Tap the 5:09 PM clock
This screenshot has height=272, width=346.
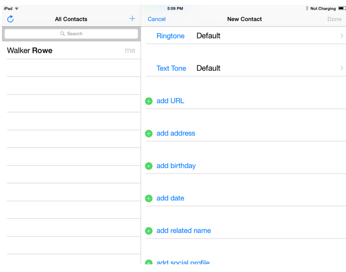175,8
